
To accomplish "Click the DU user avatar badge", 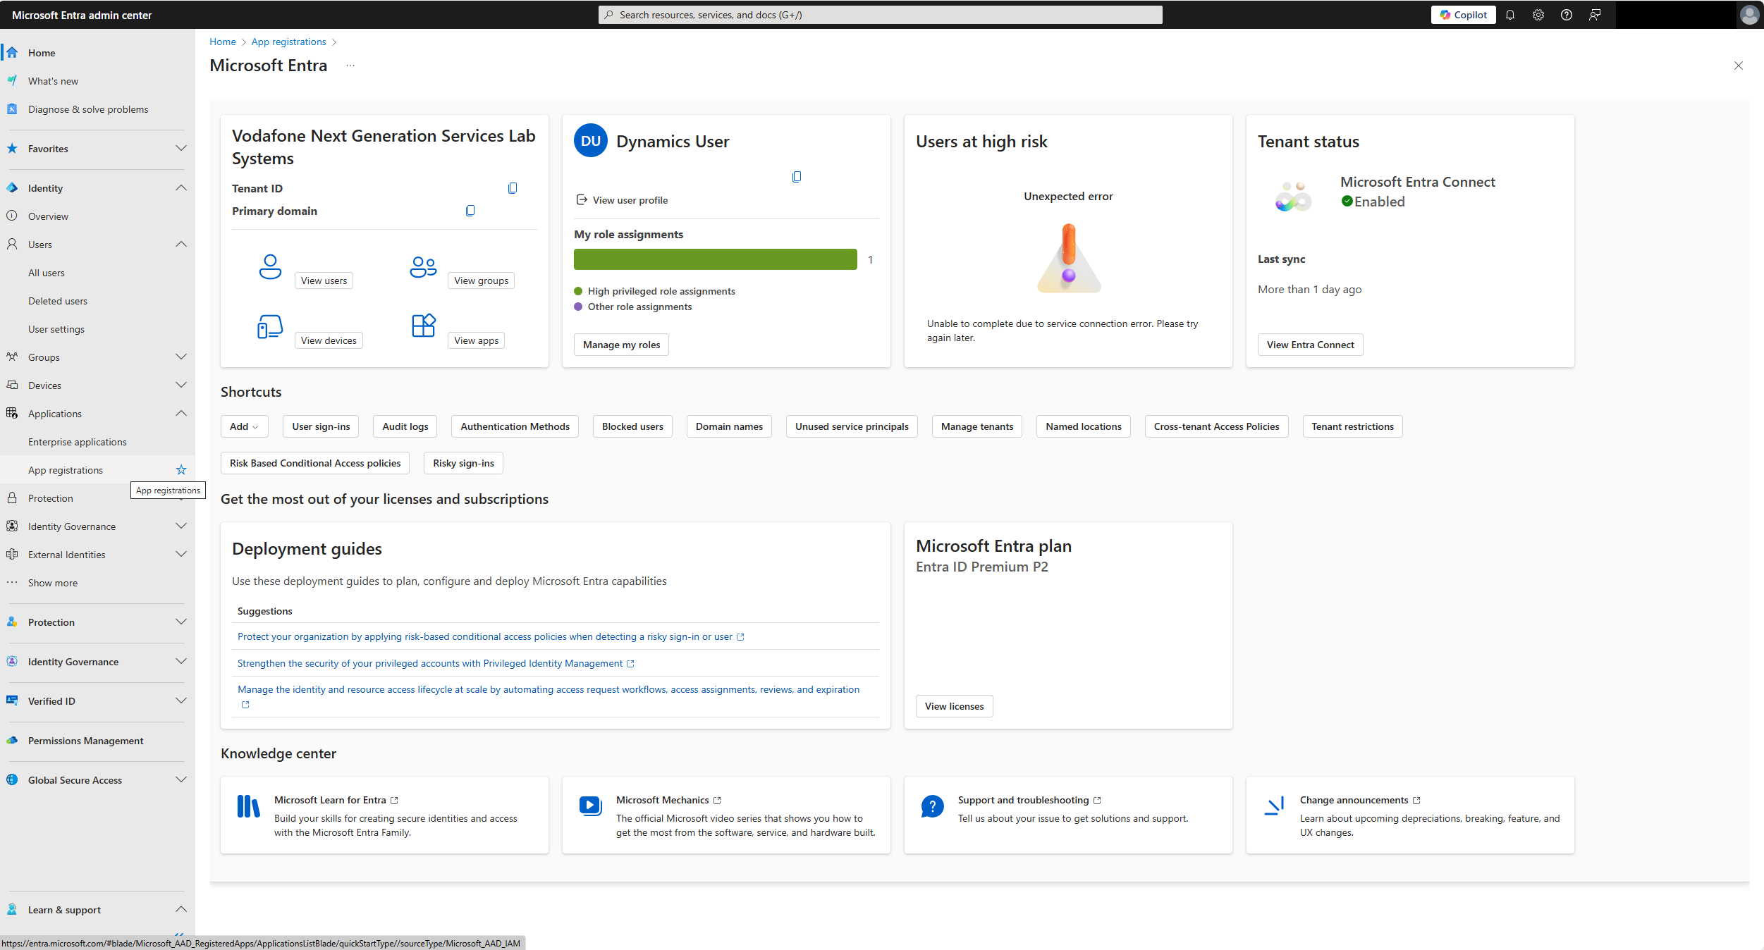I will (590, 141).
